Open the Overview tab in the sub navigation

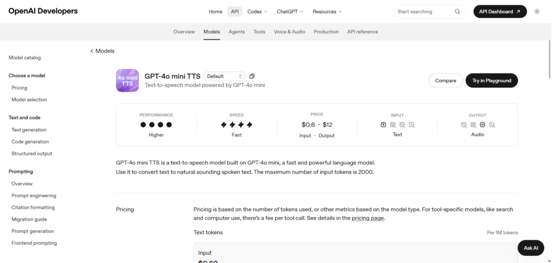184,32
